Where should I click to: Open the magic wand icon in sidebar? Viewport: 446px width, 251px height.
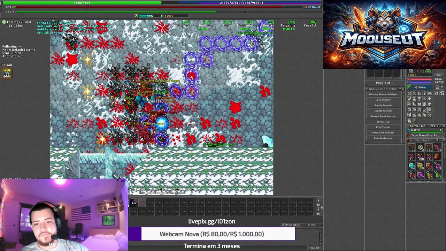[x=414, y=93]
